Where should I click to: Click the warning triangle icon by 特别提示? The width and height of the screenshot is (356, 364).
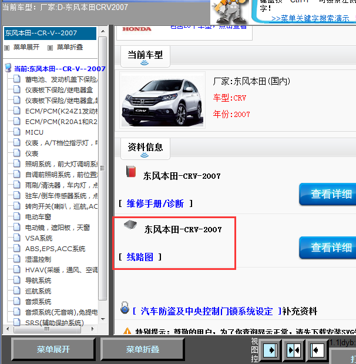tap(127, 331)
